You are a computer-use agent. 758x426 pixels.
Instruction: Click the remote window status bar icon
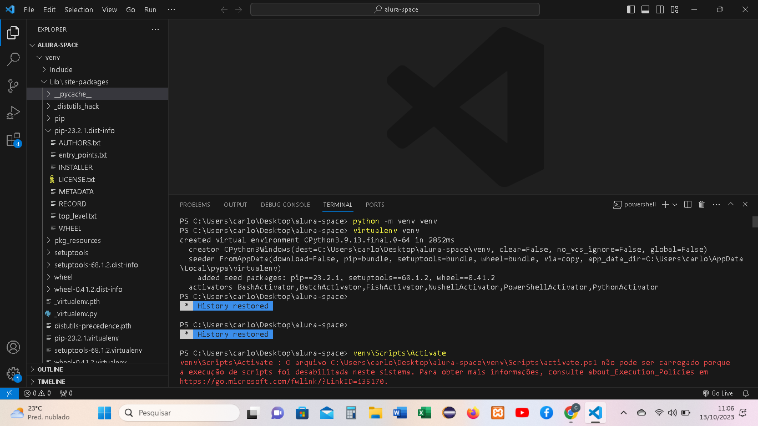9,393
